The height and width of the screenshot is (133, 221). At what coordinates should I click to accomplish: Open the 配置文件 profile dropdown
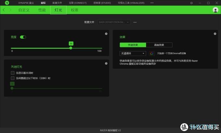pyautogui.click(x=114, y=22)
